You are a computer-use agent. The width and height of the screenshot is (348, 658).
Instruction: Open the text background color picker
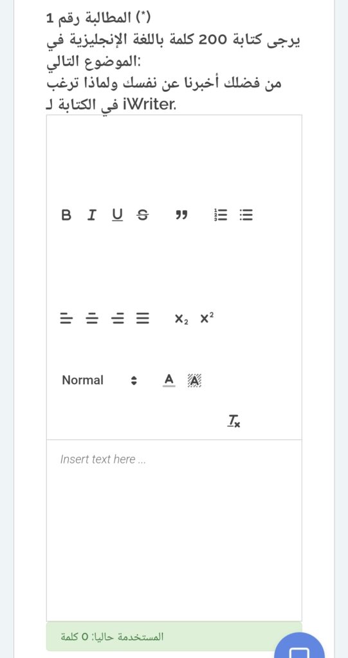pyautogui.click(x=194, y=380)
